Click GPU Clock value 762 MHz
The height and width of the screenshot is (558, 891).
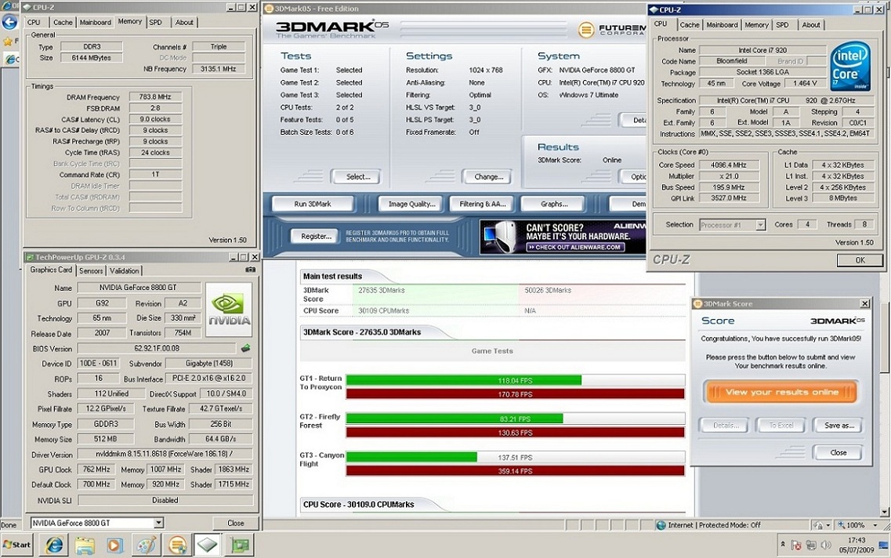96,469
